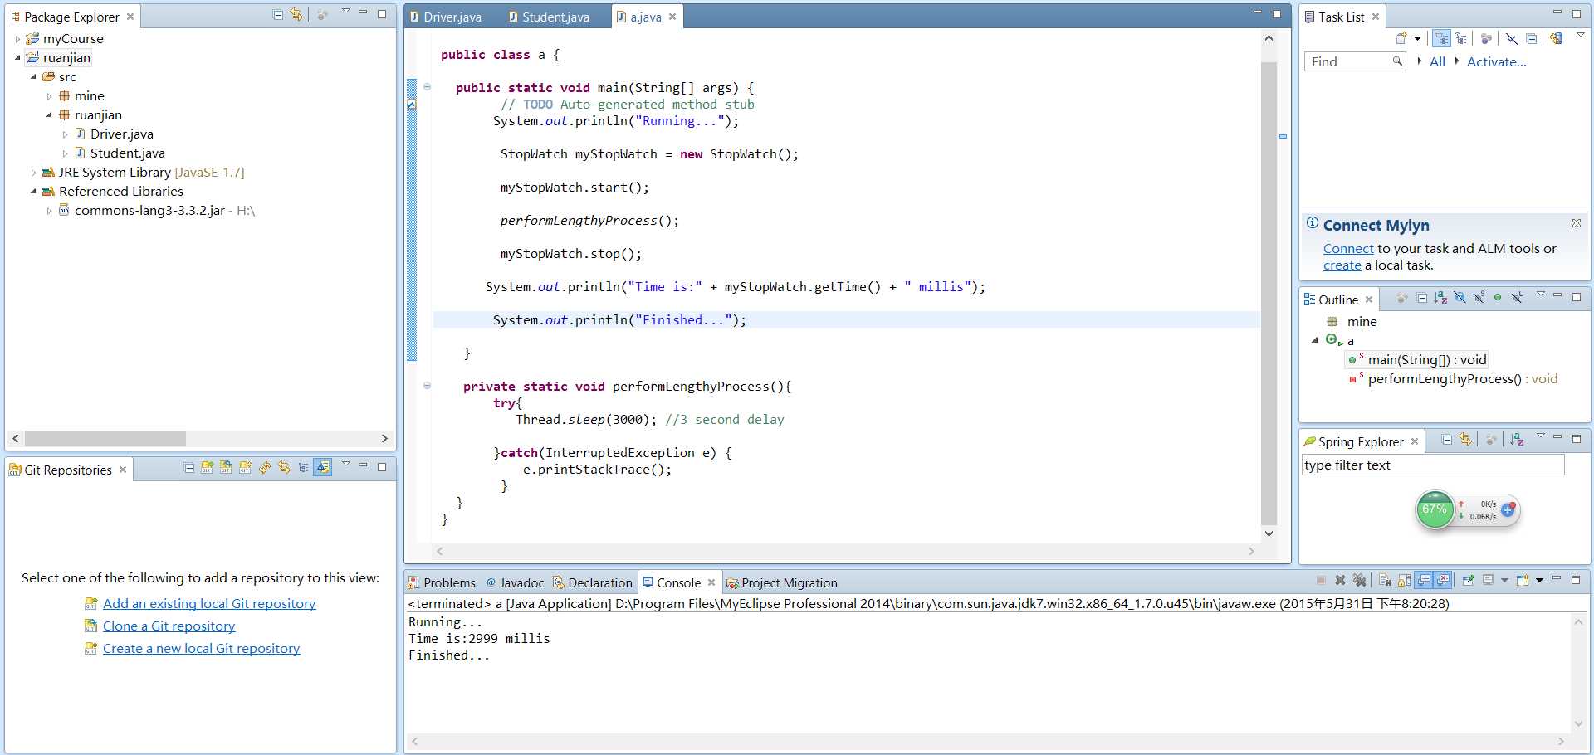Toggle Link with Editor in Package Explorer
The image size is (1594, 755).
pos(296,14)
